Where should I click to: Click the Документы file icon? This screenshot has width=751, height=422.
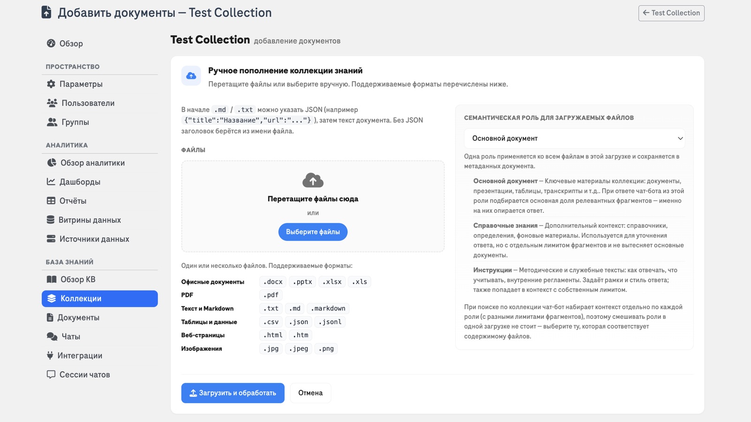(x=50, y=317)
